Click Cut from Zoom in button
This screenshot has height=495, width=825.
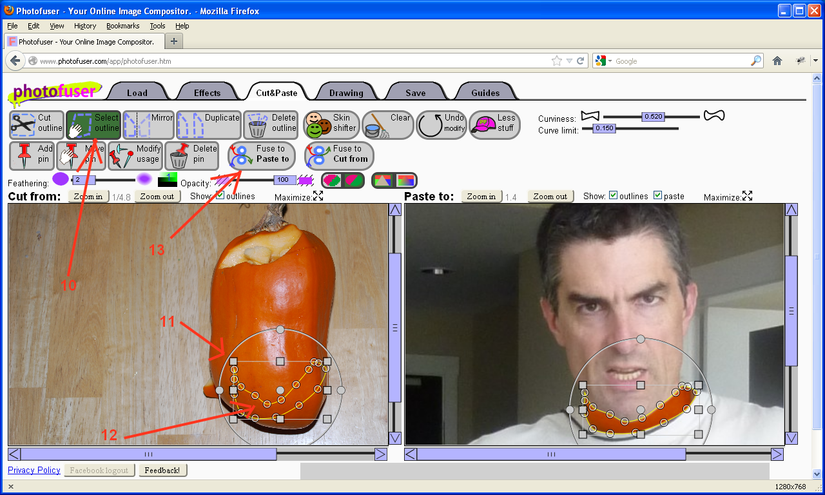tap(88, 197)
